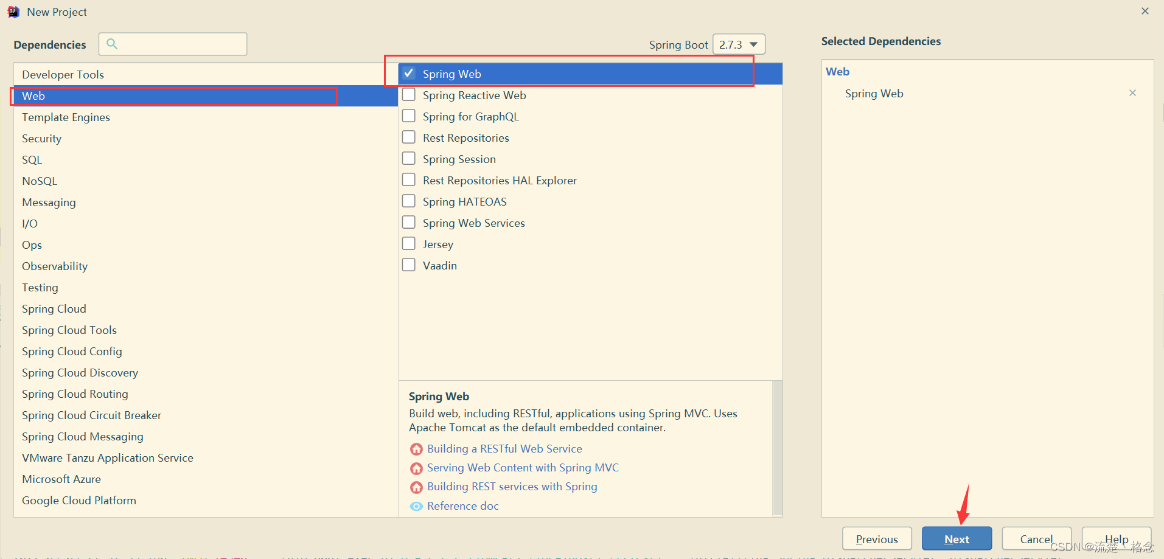Screen dimensions: 1164x559
Task: Click the Cancel button
Action: click(x=1036, y=539)
